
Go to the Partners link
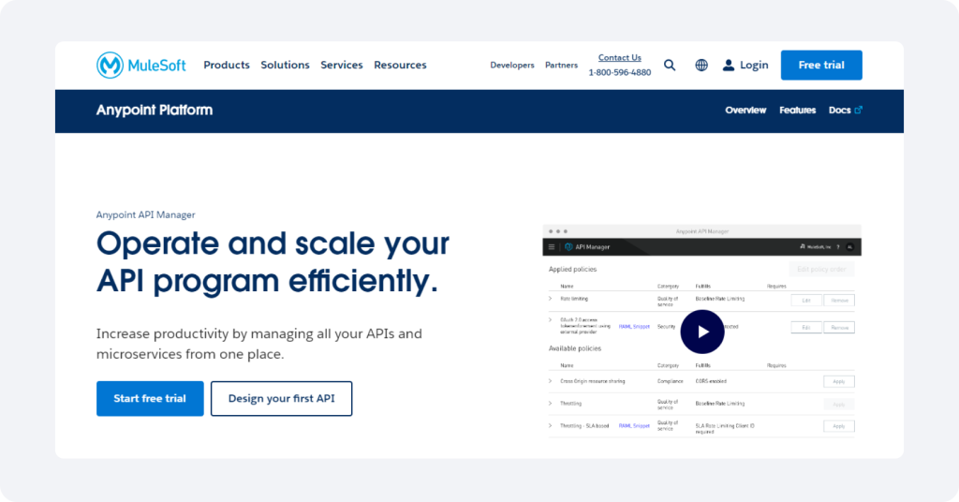[x=562, y=65]
